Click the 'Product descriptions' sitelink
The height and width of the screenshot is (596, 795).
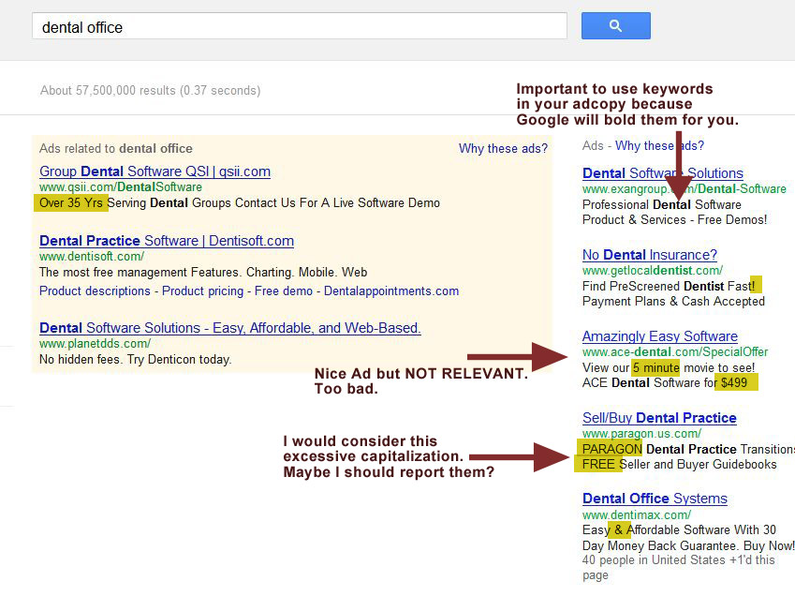[95, 291]
